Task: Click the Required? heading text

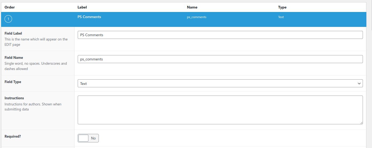Action: click(x=13, y=136)
